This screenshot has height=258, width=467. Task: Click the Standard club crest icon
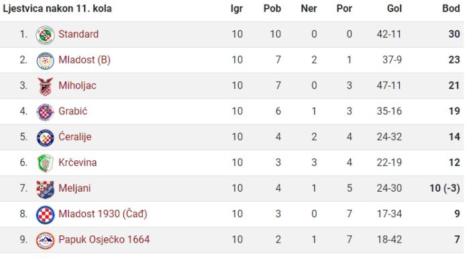click(x=45, y=35)
